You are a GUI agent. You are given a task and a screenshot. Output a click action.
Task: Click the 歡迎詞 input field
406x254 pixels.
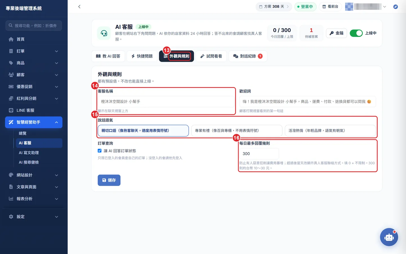point(308,102)
